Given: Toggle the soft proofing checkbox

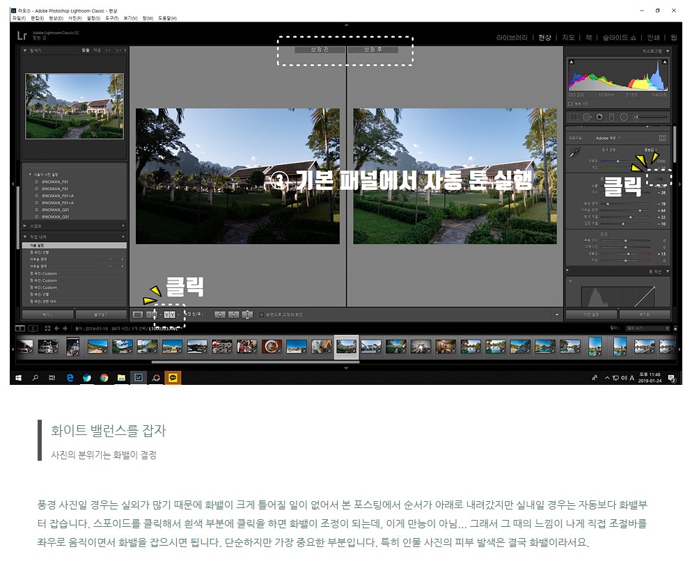Looking at the screenshot, I should 261,315.
